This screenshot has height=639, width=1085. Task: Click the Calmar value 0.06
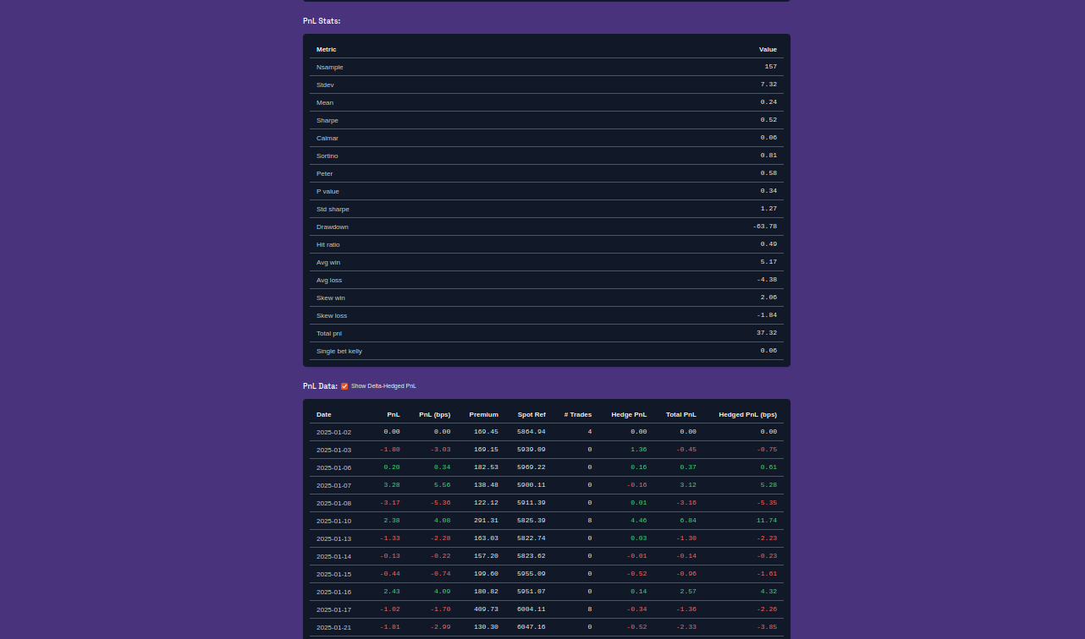[768, 138]
